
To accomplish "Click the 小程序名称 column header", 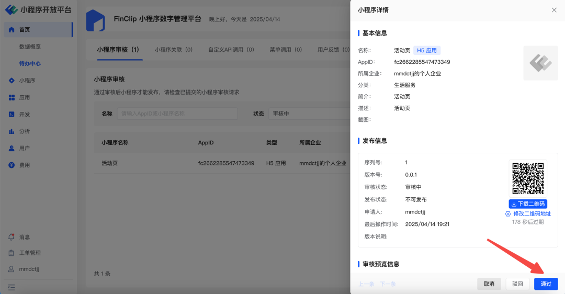I will tap(115, 143).
